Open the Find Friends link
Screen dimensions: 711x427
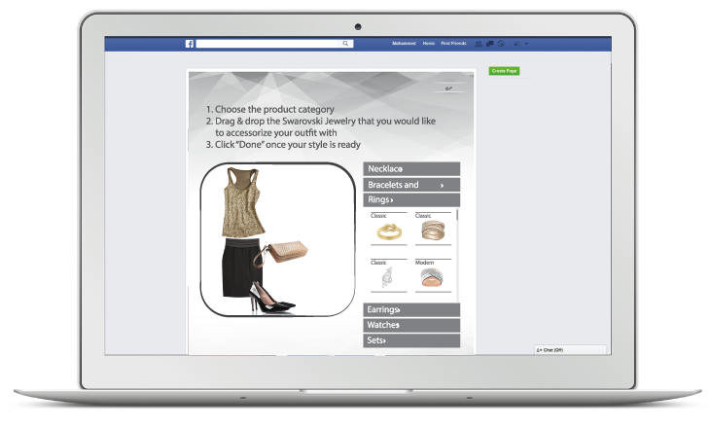(453, 44)
